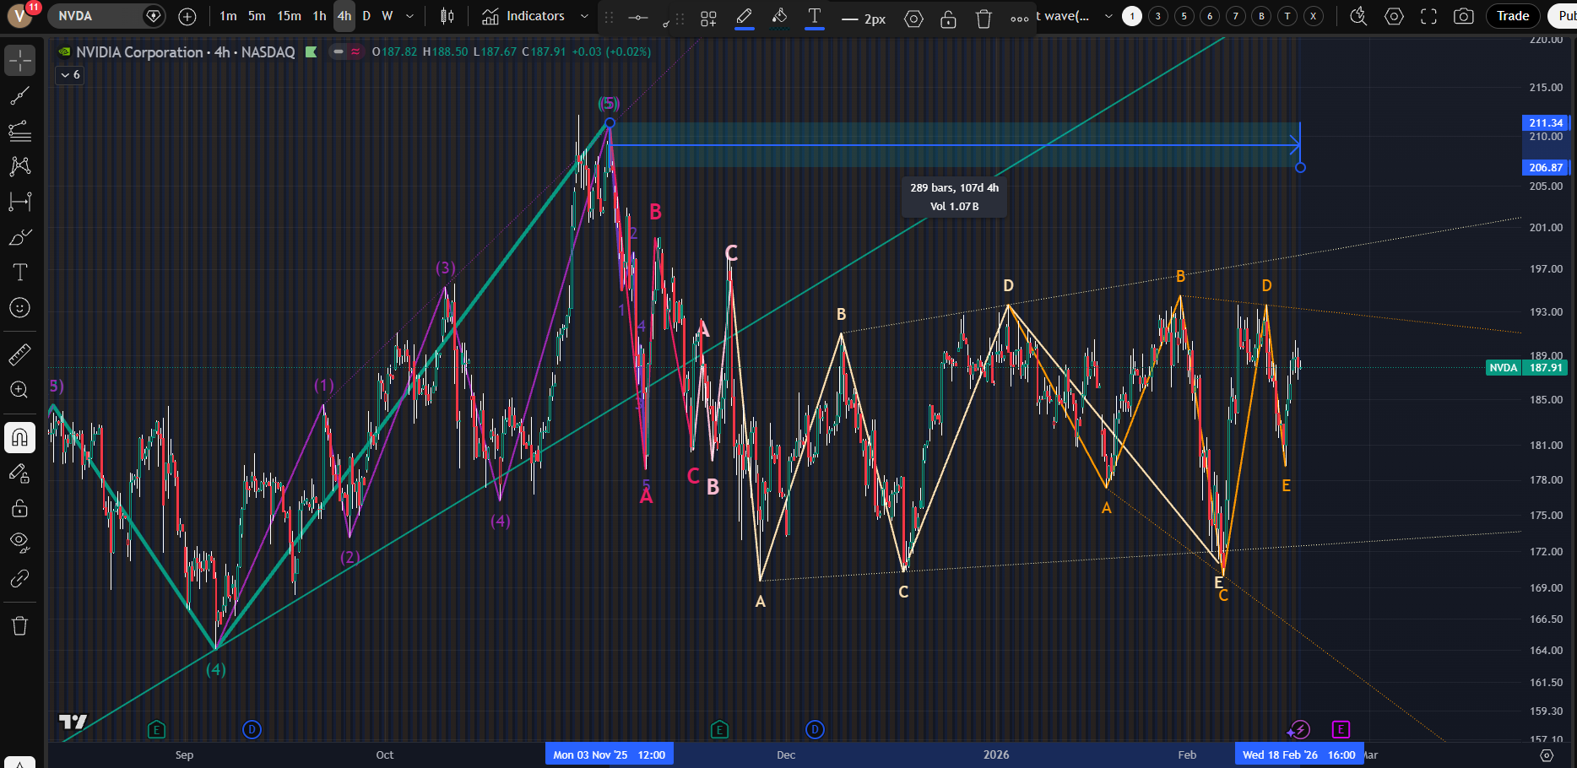Select the trend line drawing tool
This screenshot has width=1577, height=768.
(19, 96)
